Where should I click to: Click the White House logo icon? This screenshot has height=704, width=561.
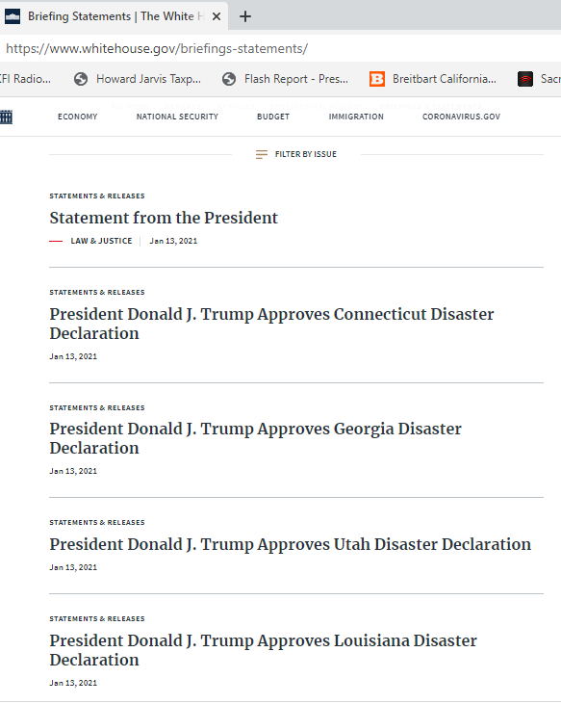pyautogui.click(x=6, y=117)
